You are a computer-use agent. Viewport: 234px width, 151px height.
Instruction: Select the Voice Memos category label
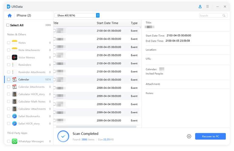point(27,57)
